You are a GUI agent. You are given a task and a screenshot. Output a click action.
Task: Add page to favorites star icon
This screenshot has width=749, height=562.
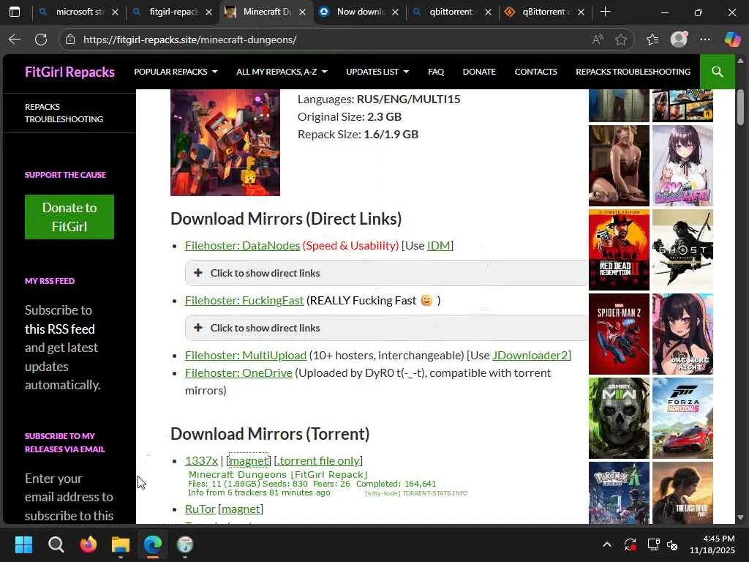pos(620,40)
